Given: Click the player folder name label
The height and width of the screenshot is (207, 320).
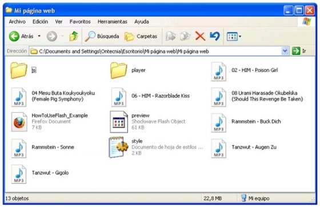Looking at the screenshot, I should coord(138,70).
